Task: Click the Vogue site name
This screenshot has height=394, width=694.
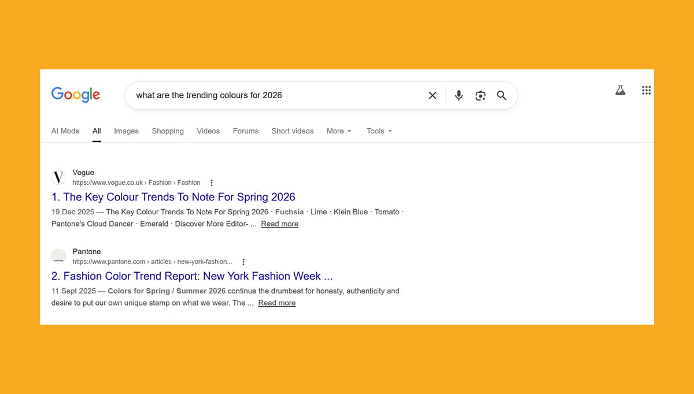Action: (83, 173)
